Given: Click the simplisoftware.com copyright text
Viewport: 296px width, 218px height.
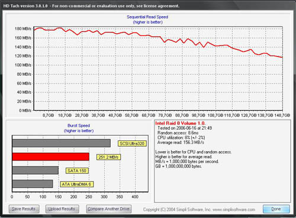Looking at the screenshot, I should point(199,210).
